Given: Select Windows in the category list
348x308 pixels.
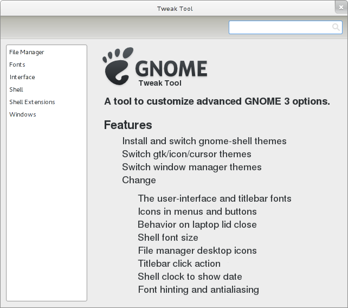Looking at the screenshot, I should tap(23, 114).
